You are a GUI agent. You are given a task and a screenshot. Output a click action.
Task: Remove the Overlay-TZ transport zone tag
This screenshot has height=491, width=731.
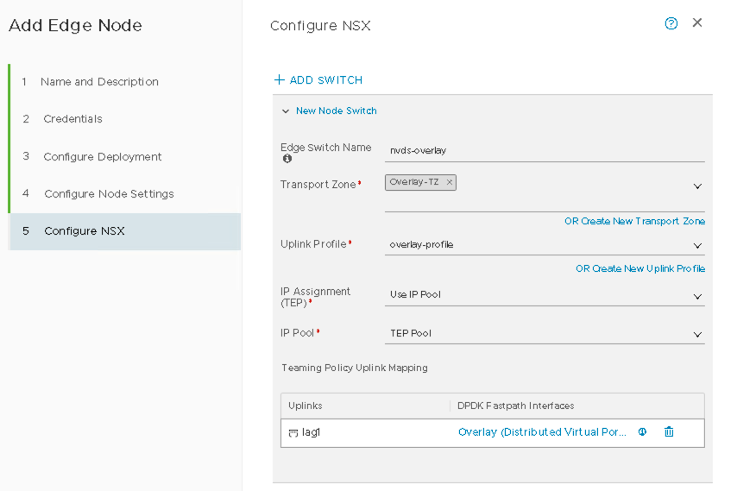tap(450, 182)
